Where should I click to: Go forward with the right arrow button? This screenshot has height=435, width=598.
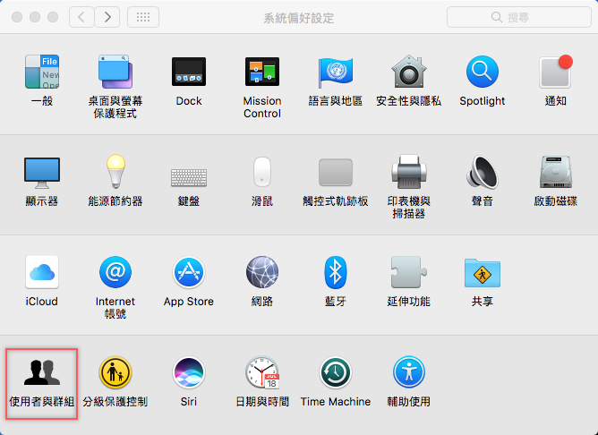point(107,17)
